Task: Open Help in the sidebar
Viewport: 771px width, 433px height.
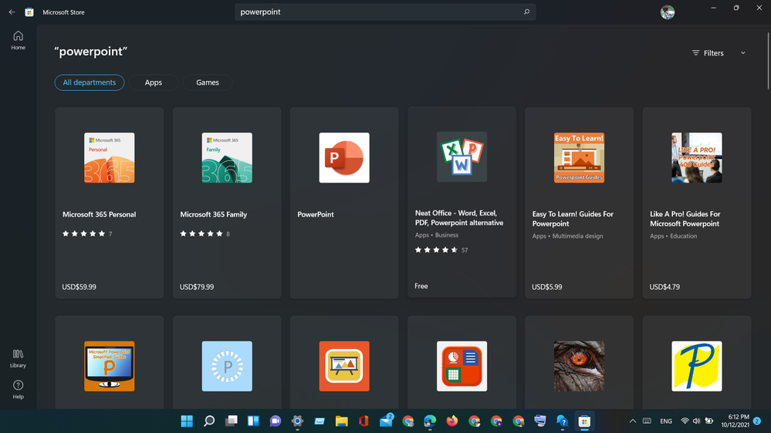Action: pos(19,390)
